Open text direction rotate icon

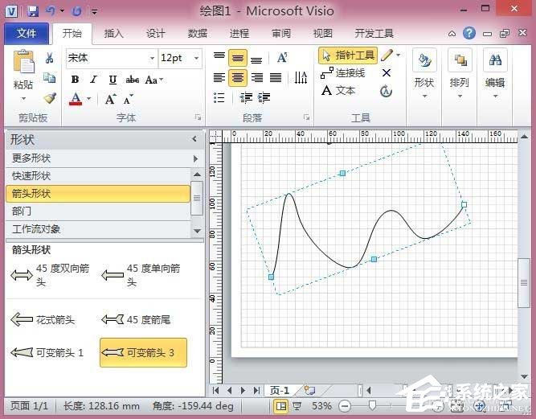tap(301, 78)
